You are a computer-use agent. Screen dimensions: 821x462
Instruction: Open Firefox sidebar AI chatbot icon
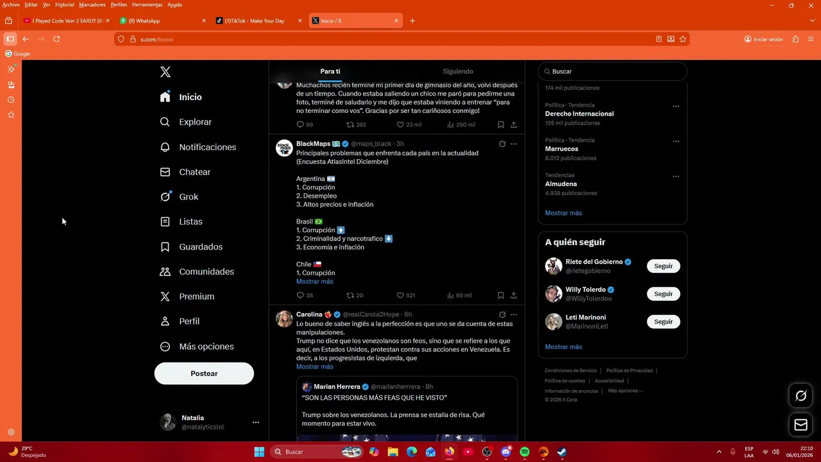(11, 69)
